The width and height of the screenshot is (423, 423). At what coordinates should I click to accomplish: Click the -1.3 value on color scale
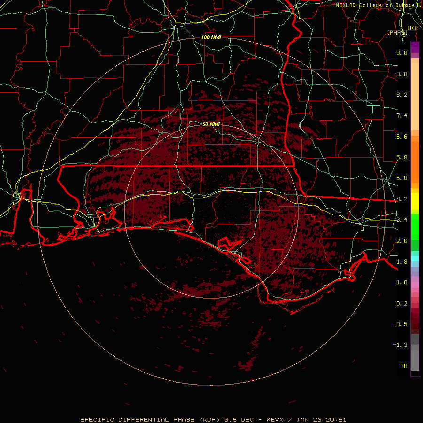[x=400, y=345]
